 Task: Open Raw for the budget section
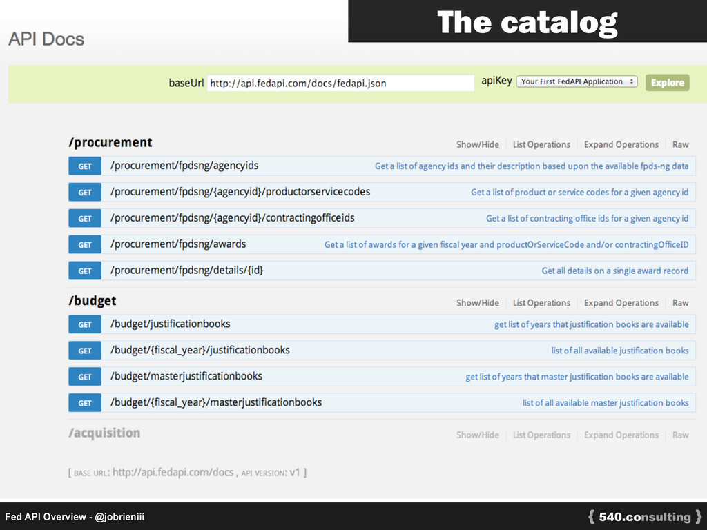[680, 303]
